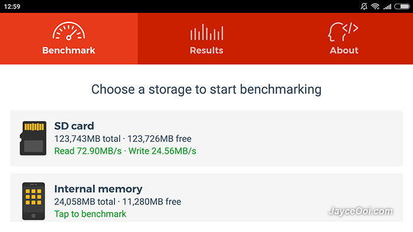413x232 pixels.
Task: Select SD card storage title
Action: click(74, 126)
